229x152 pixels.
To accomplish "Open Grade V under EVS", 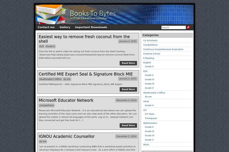I will pyautogui.click(x=149, y=88).
